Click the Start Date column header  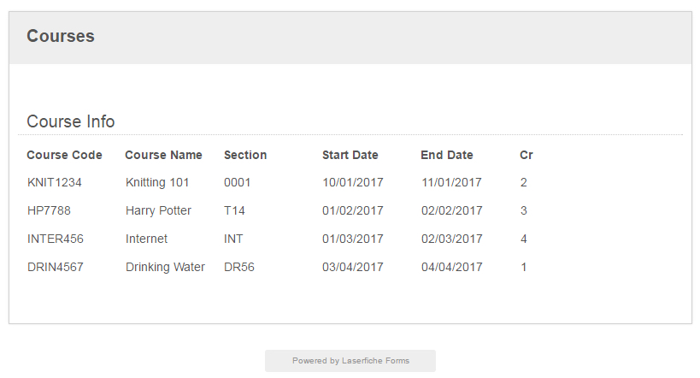tap(350, 155)
